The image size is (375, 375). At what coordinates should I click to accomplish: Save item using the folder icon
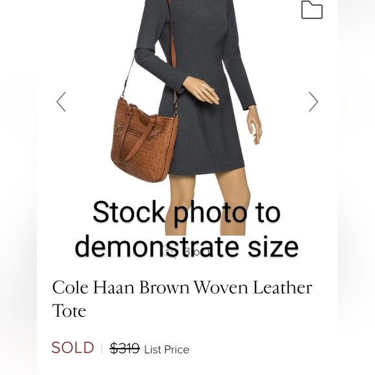tap(312, 10)
